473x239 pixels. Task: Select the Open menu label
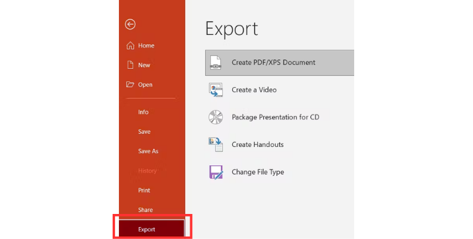click(x=145, y=85)
